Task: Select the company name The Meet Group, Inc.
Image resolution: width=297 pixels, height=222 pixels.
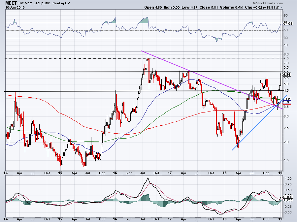Action: pos(34,3)
